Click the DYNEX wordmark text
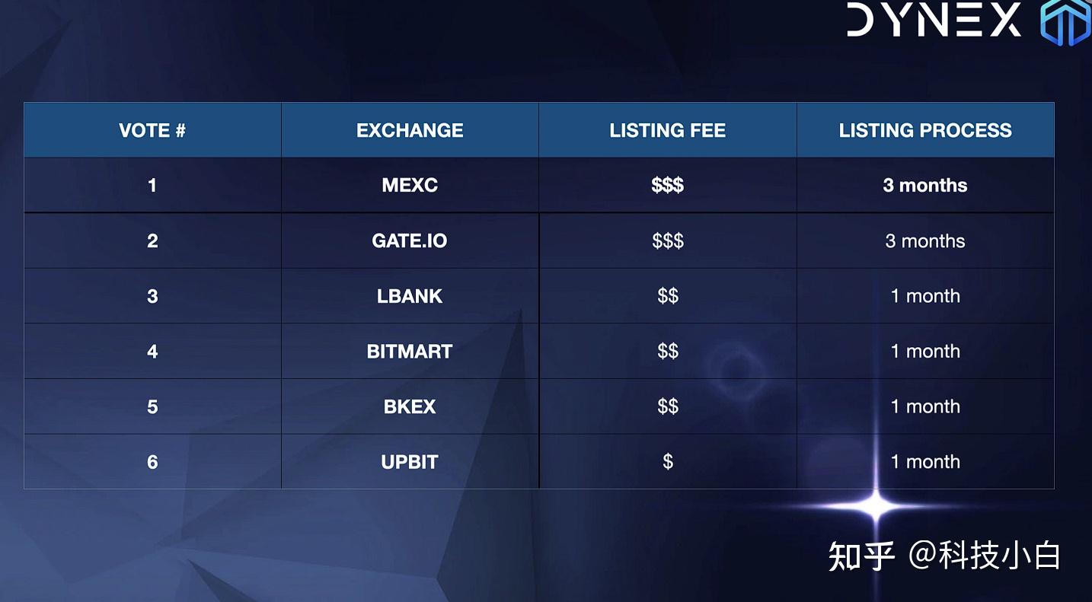The image size is (1092, 602). (x=934, y=20)
